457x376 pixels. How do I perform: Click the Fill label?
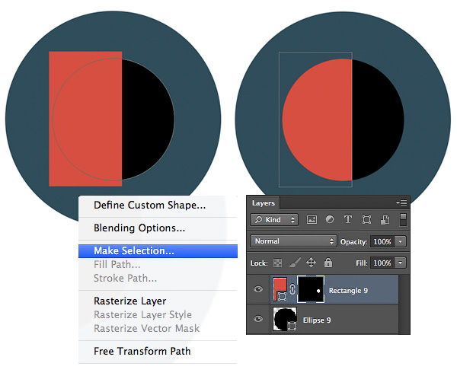click(x=361, y=263)
